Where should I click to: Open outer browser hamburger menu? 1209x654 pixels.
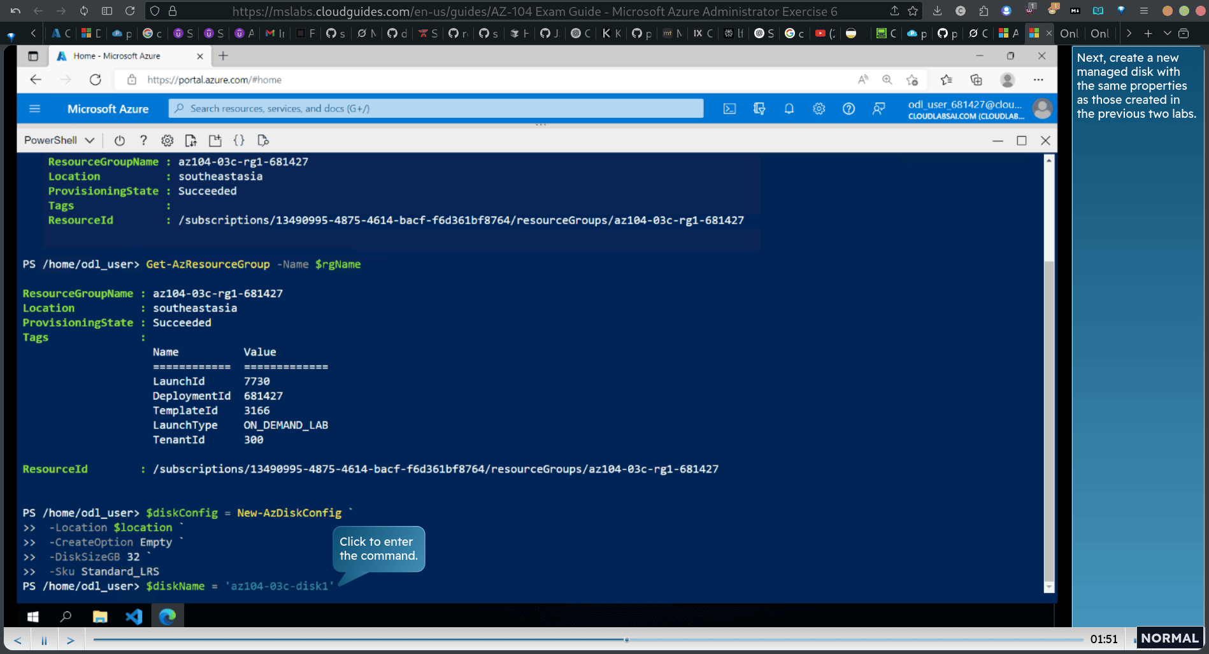point(1144,11)
